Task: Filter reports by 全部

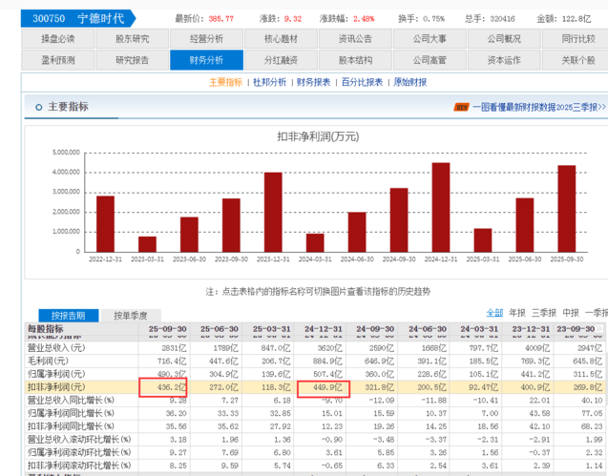Action: click(494, 313)
